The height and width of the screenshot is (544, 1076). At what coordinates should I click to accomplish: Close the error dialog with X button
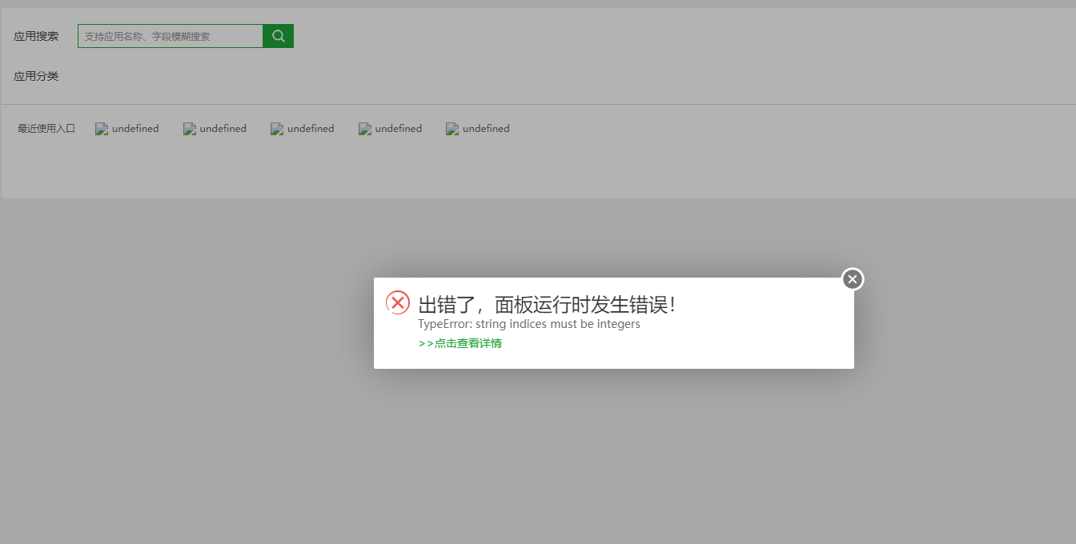click(x=853, y=279)
